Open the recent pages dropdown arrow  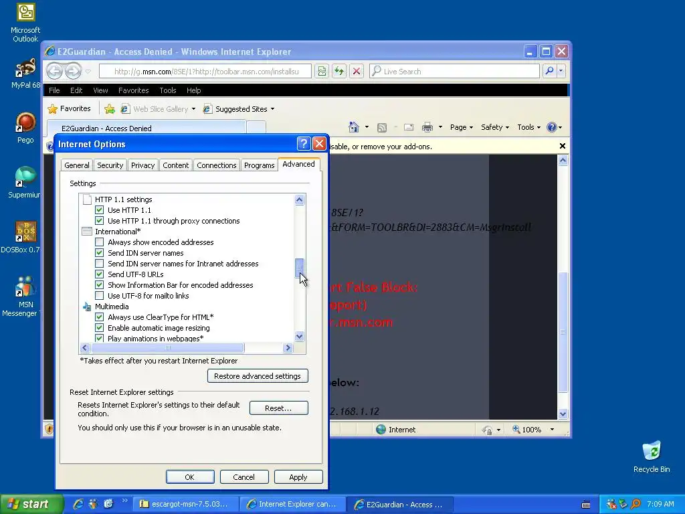[88, 71]
